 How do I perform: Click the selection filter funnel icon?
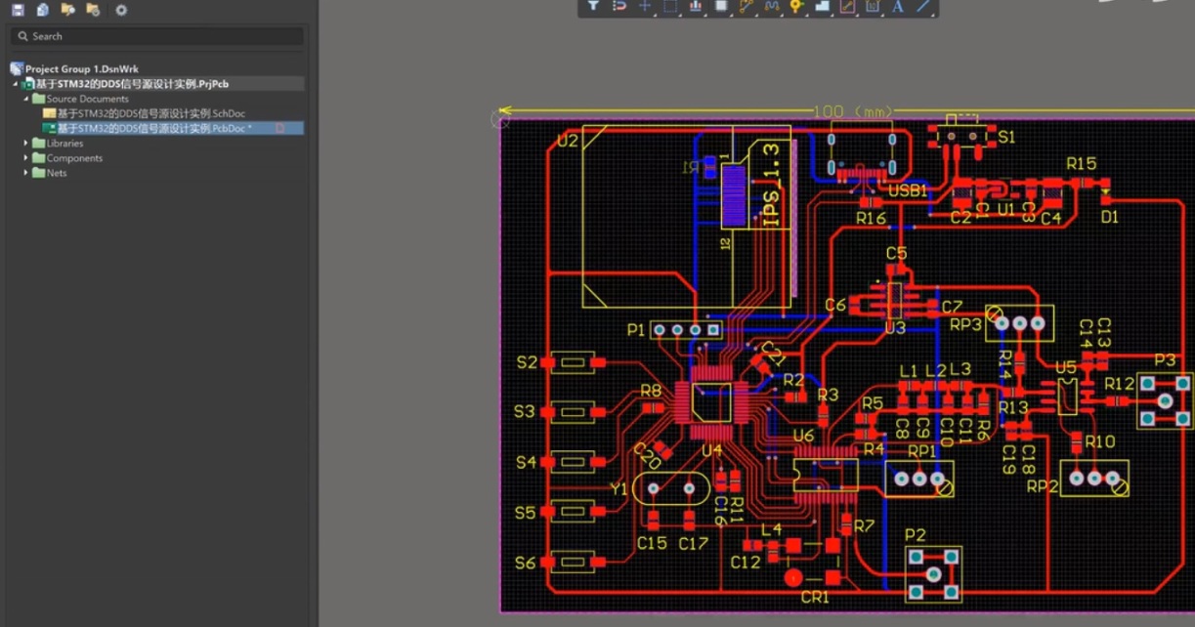pos(593,6)
